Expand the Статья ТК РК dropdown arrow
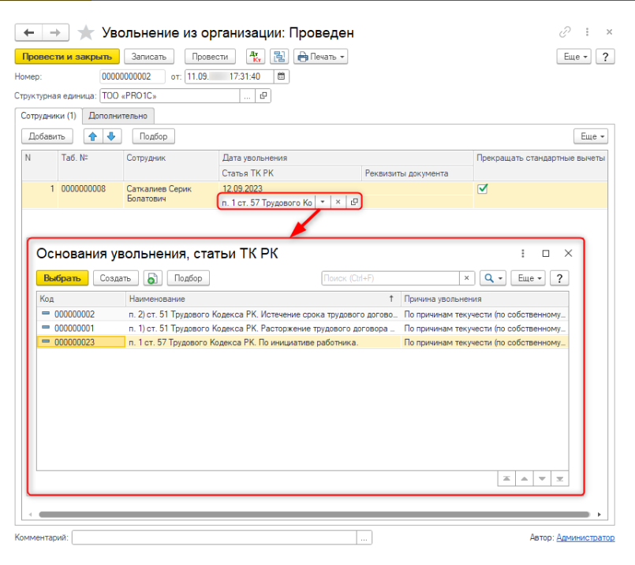 coord(322,202)
